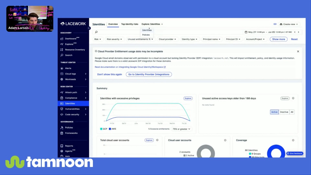Toggle GCP legend color swatch
The image size is (311, 175).
101,129
